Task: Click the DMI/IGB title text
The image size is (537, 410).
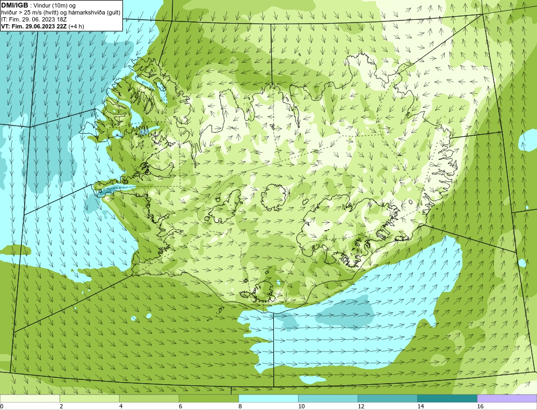Action: pos(14,5)
